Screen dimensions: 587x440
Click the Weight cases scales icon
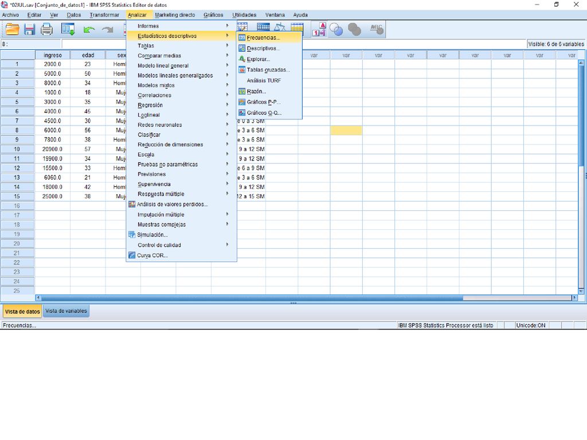point(280,26)
